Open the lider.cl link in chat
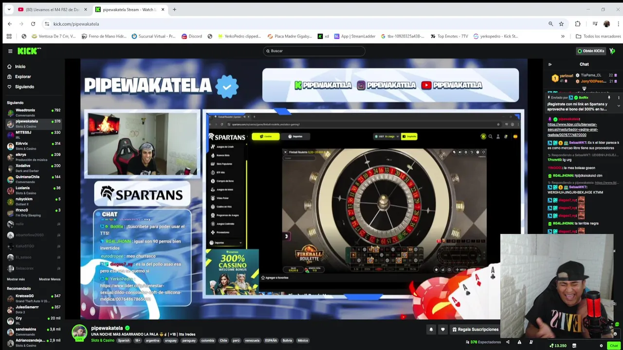The width and height of the screenshot is (623, 350). (x=572, y=130)
